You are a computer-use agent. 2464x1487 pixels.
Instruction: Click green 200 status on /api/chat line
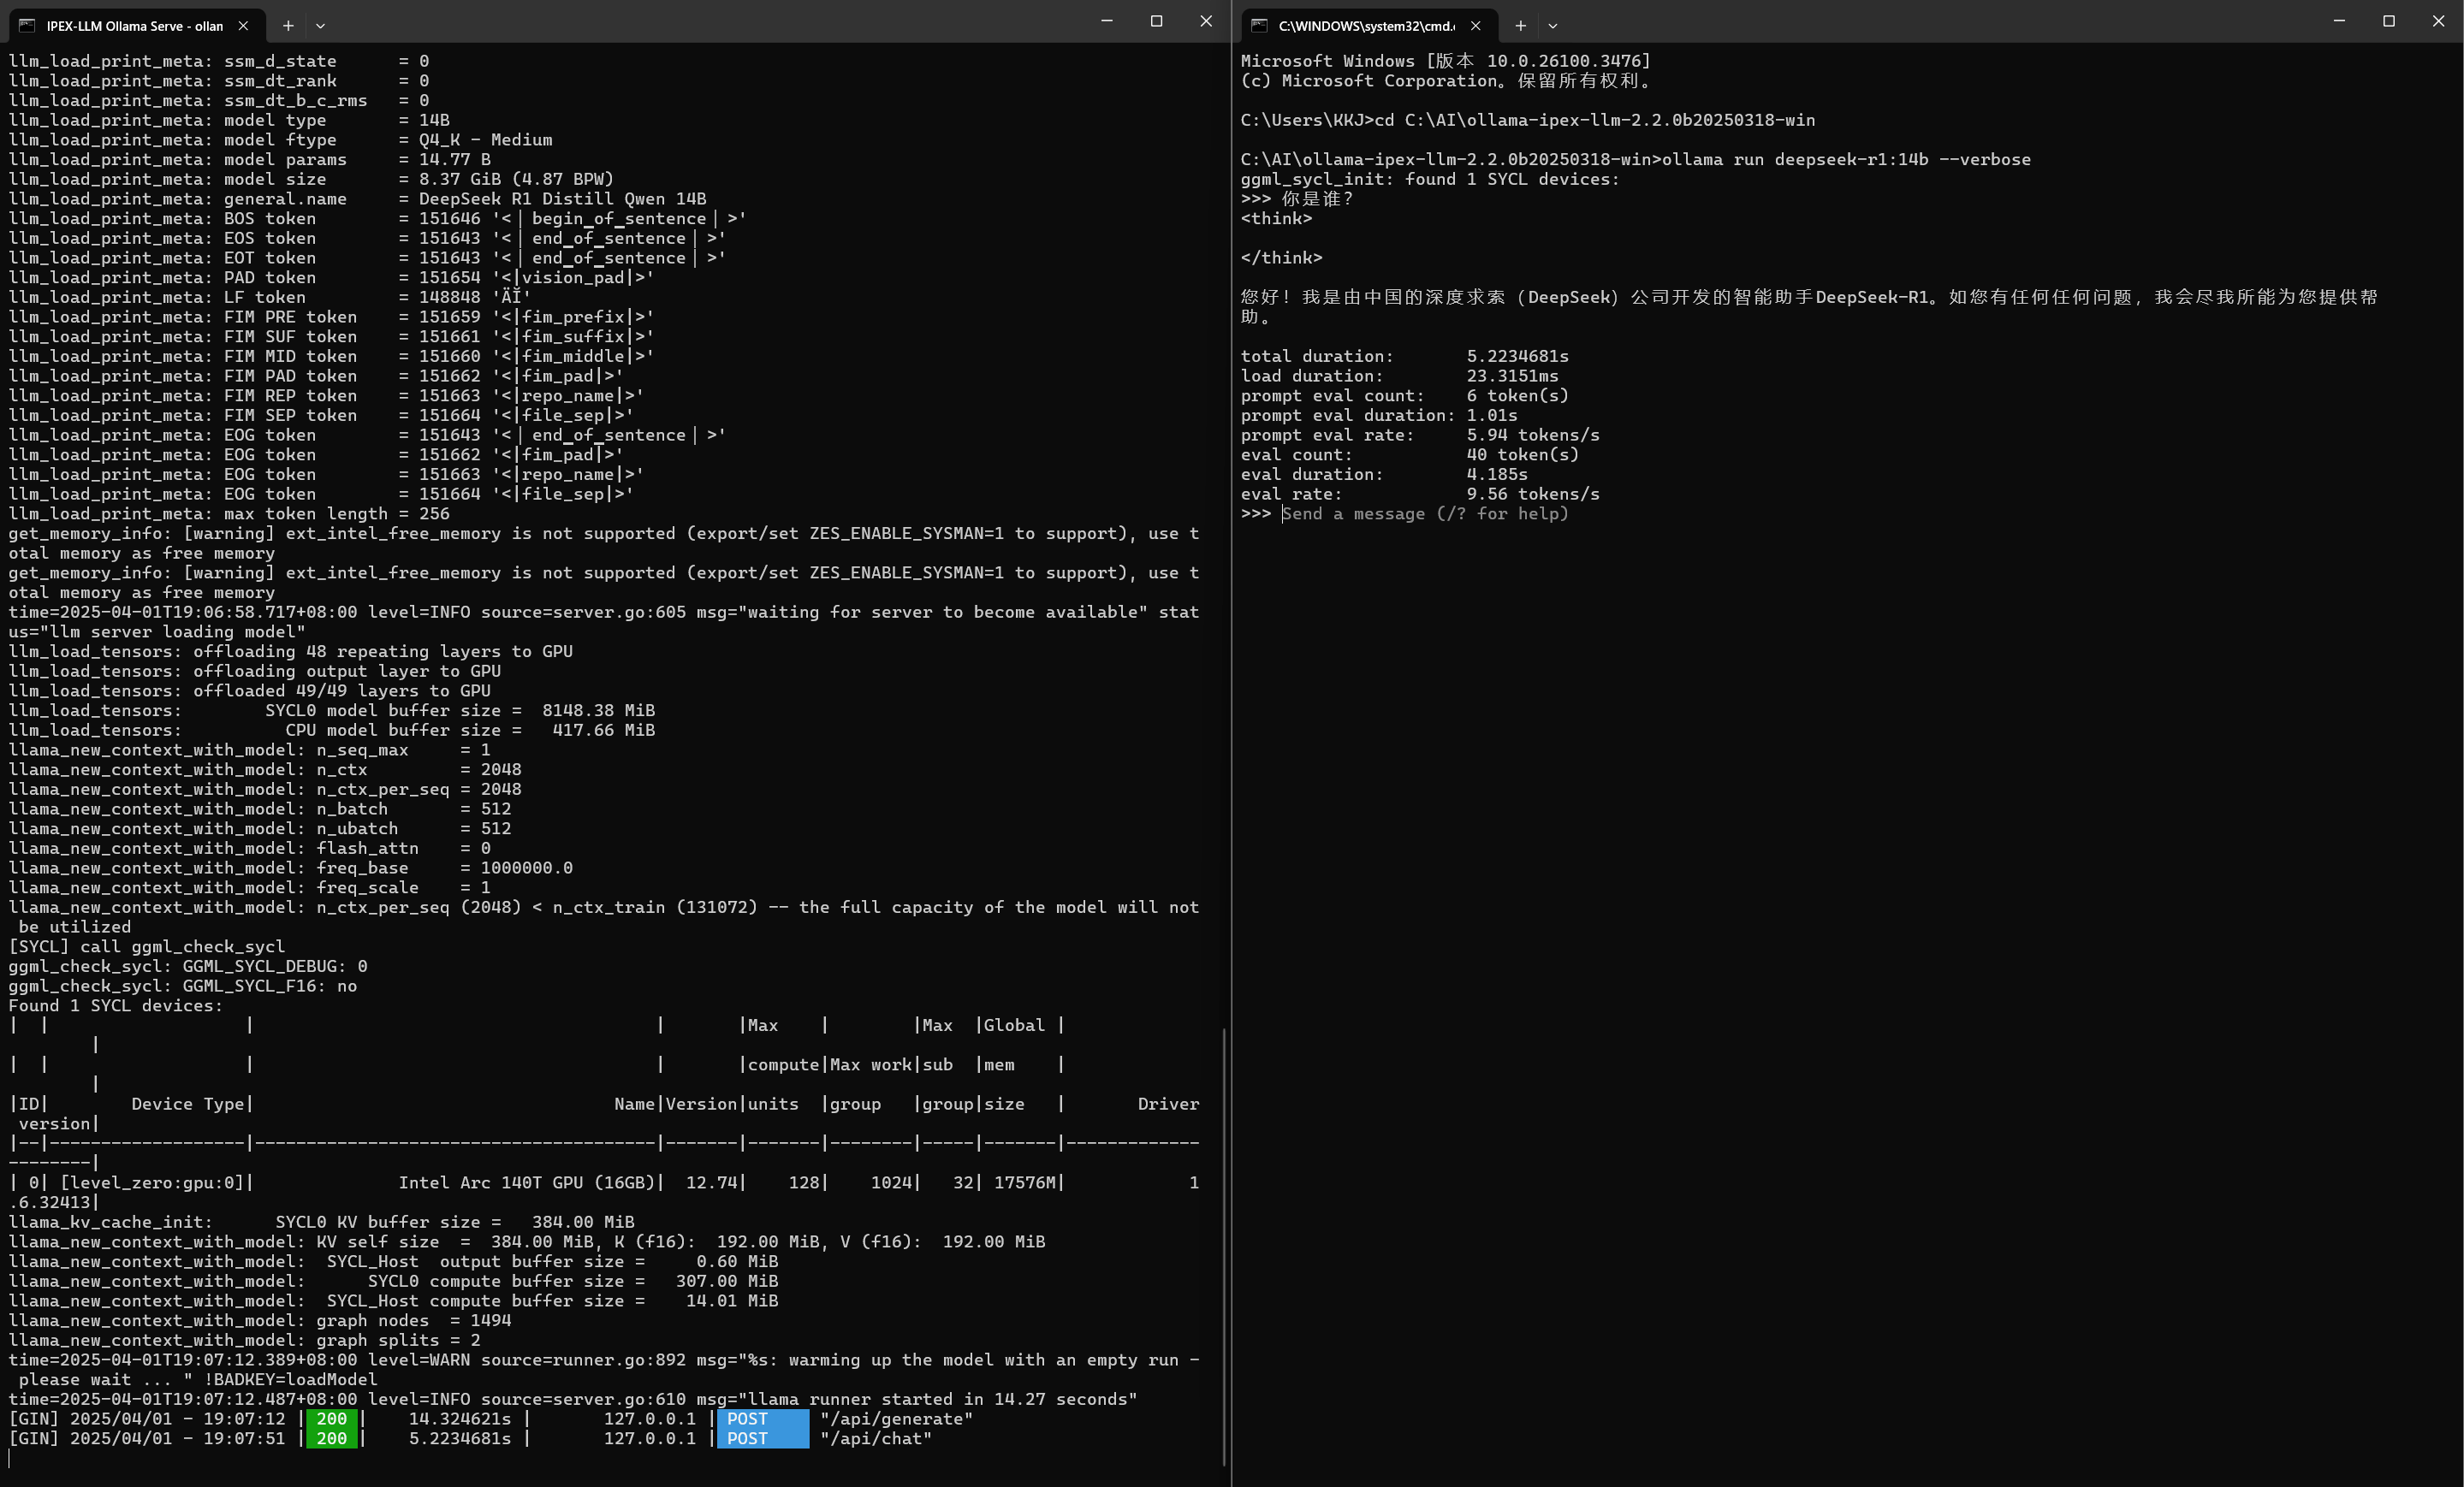(331, 1439)
